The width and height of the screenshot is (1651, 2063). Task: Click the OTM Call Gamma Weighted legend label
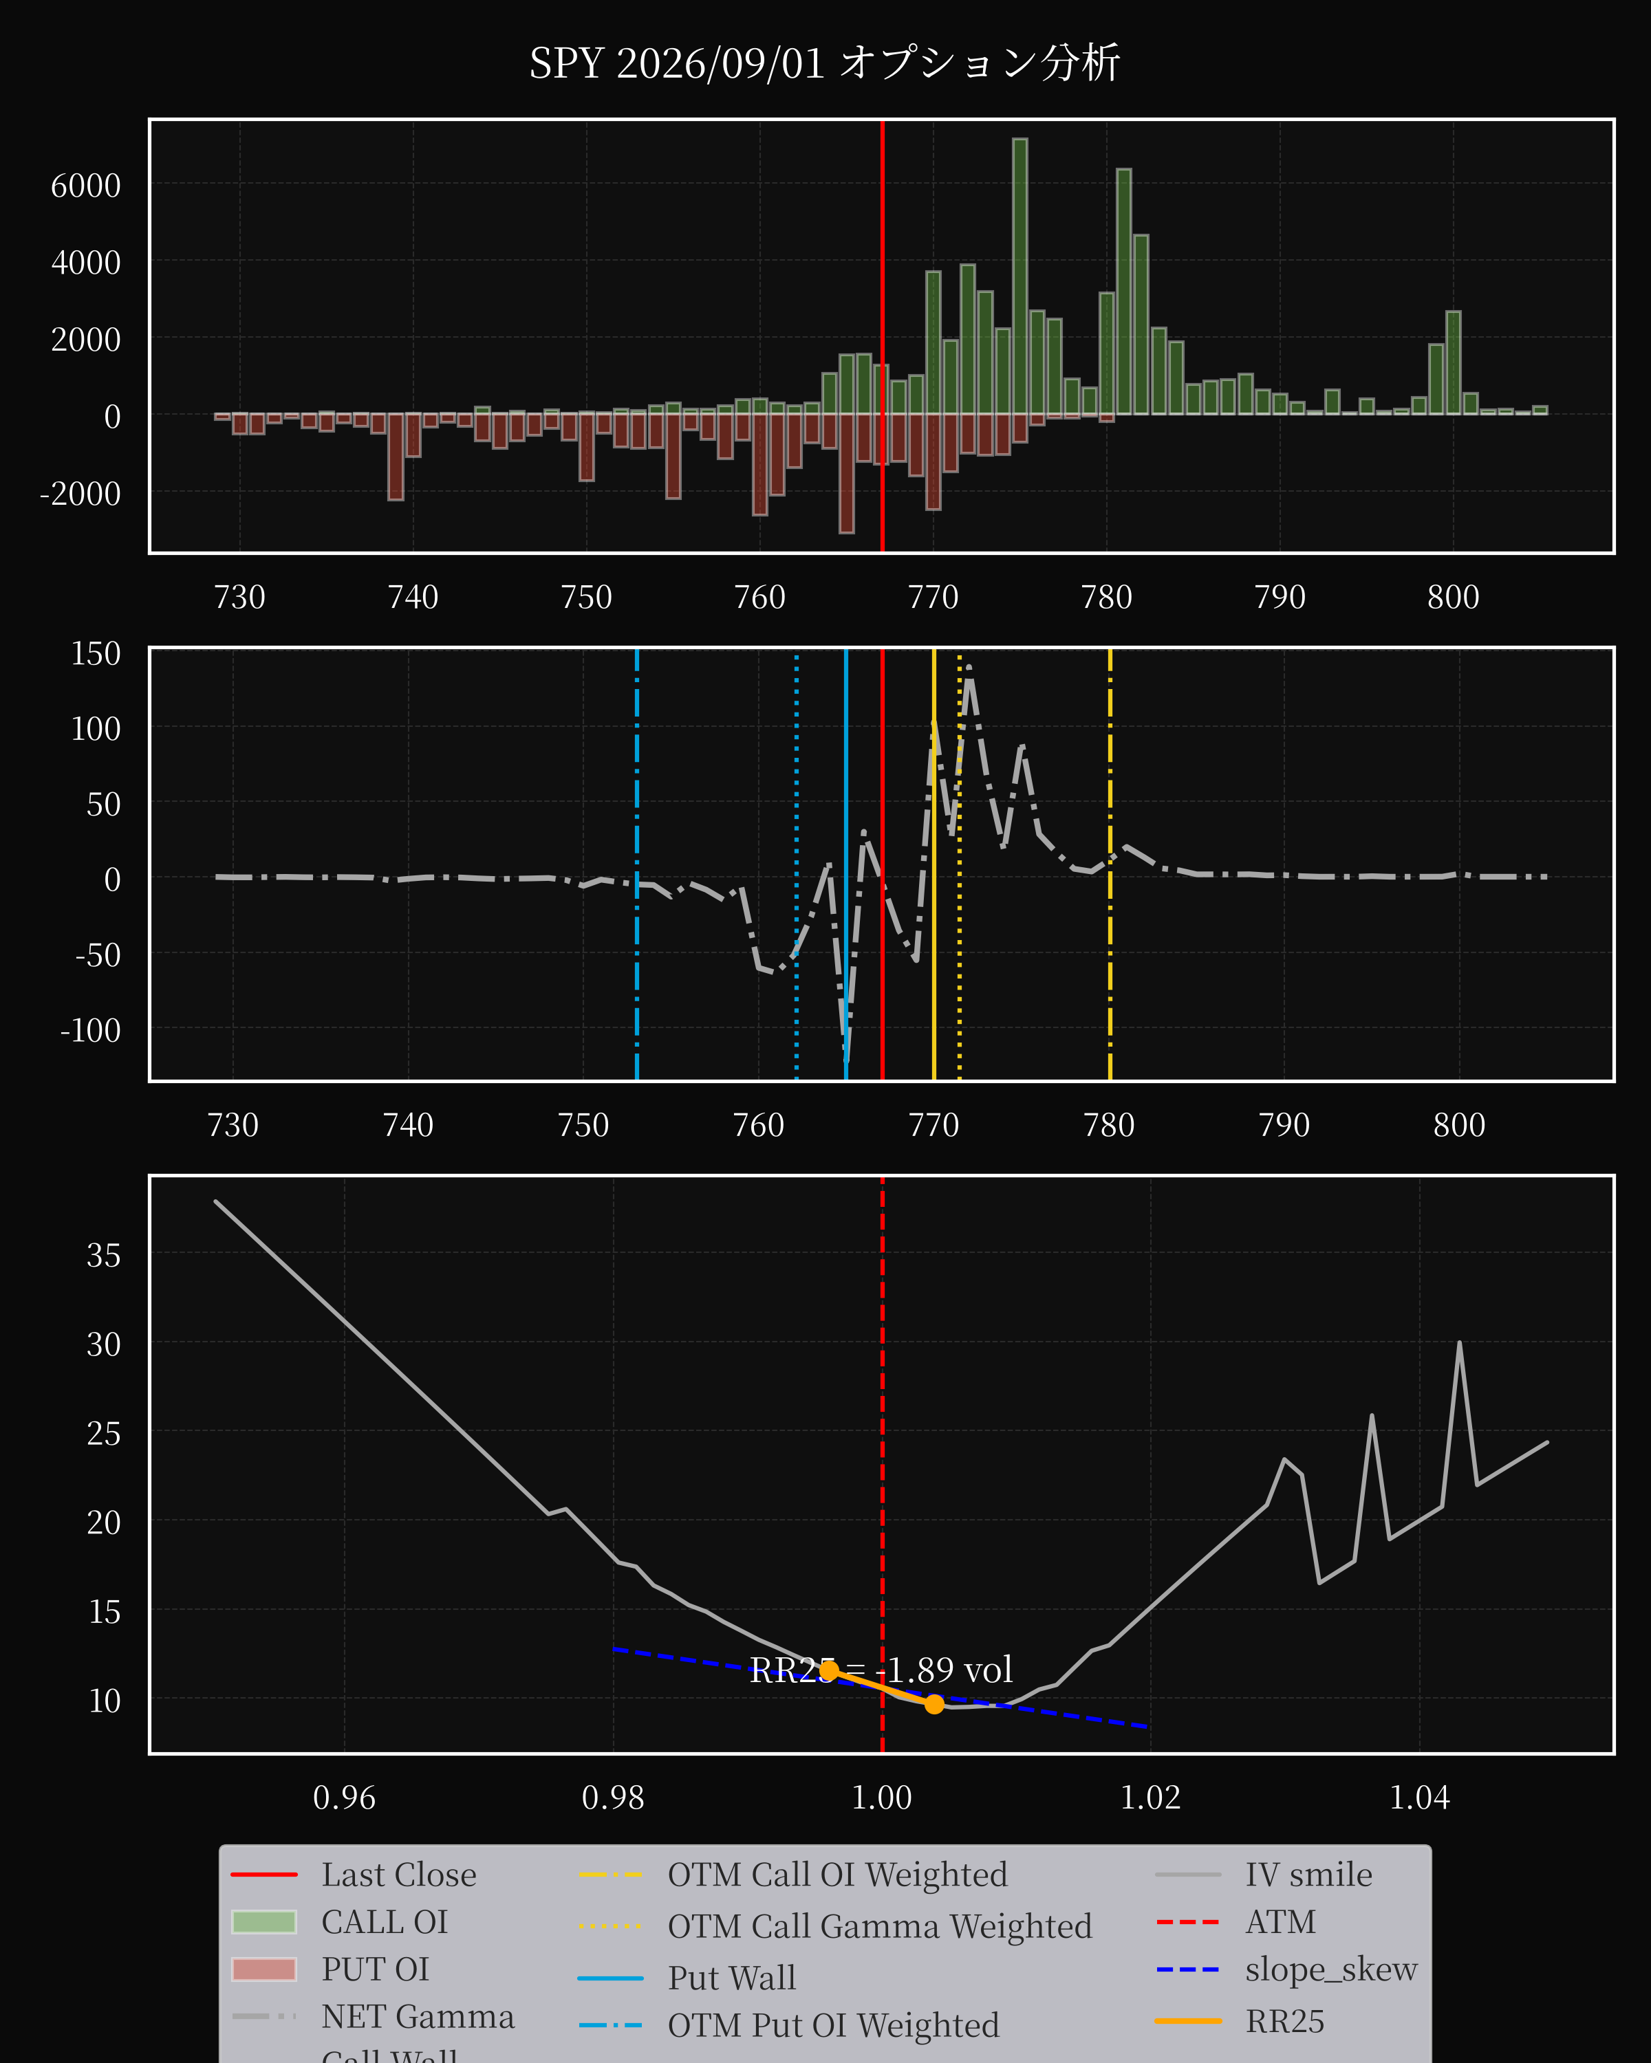(880, 1927)
